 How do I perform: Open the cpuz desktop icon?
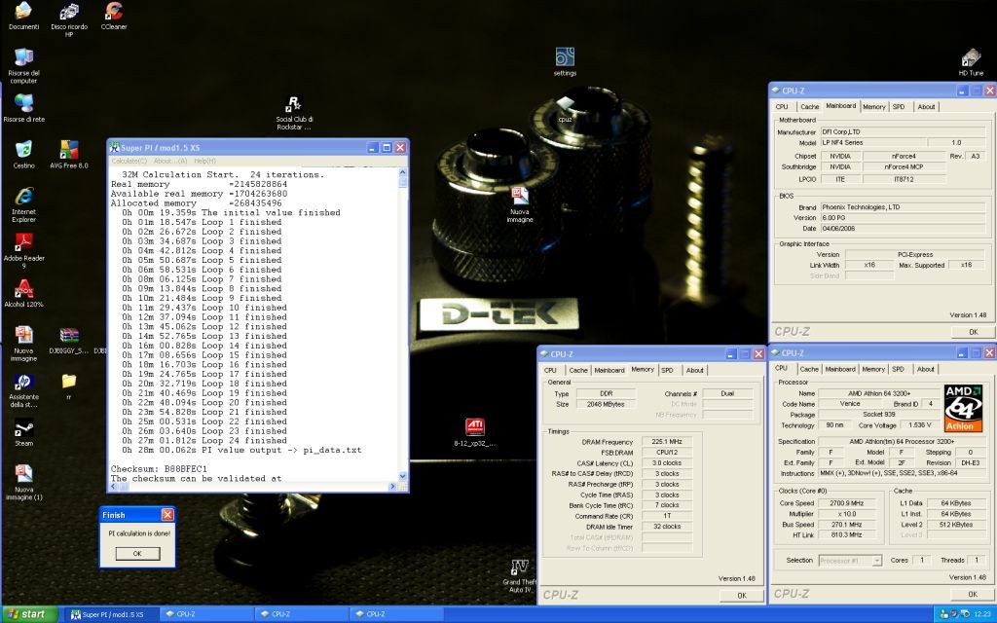[x=566, y=108]
